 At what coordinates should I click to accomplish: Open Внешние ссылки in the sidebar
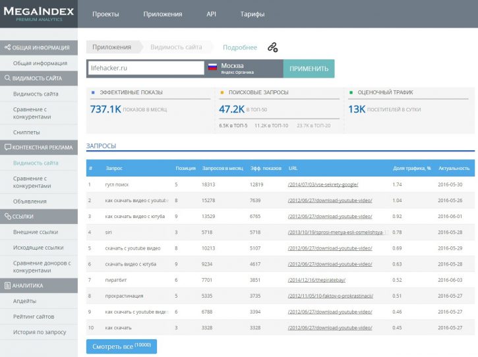(x=36, y=232)
